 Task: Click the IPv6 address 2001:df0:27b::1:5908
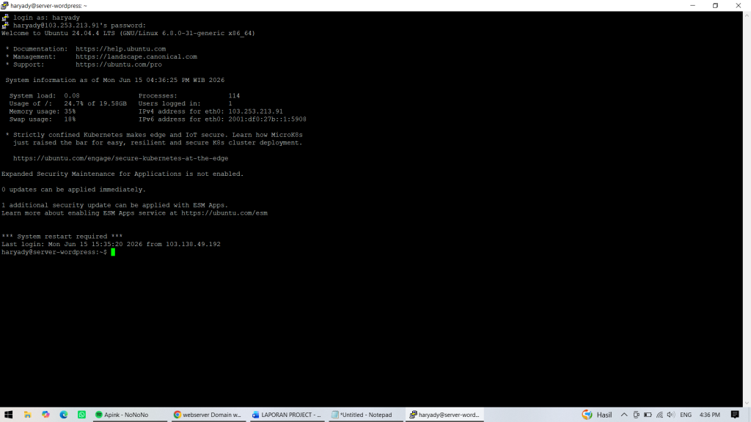coord(267,119)
